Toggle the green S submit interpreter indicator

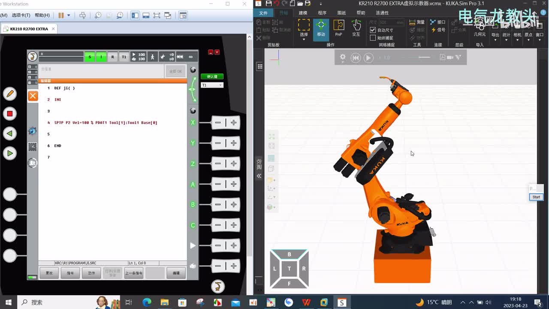click(90, 57)
